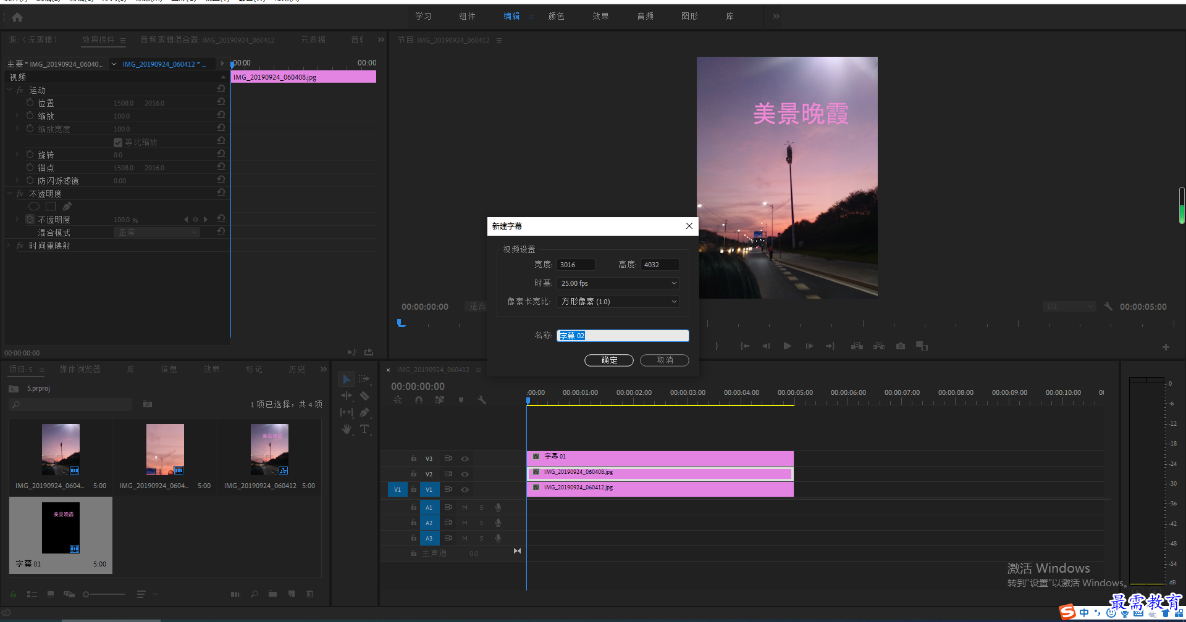
Task: Select the ellipse mask tool under 不透明度
Action: coord(34,206)
